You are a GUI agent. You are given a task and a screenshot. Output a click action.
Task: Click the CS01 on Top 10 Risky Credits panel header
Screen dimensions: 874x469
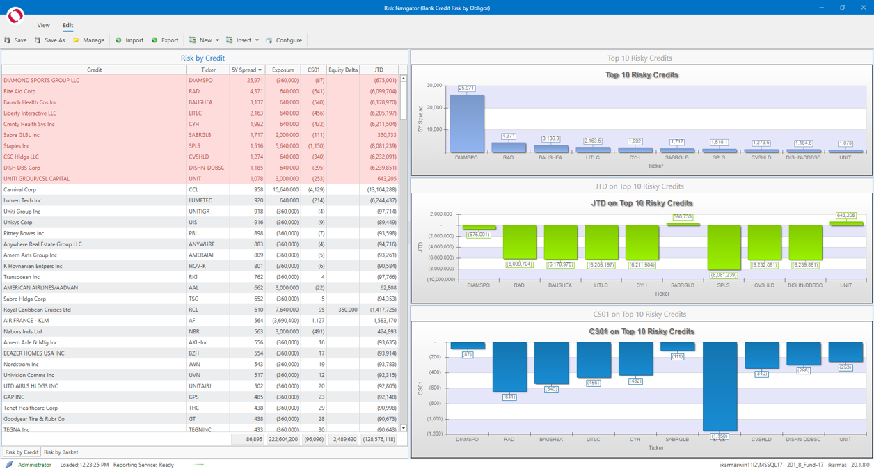click(639, 315)
